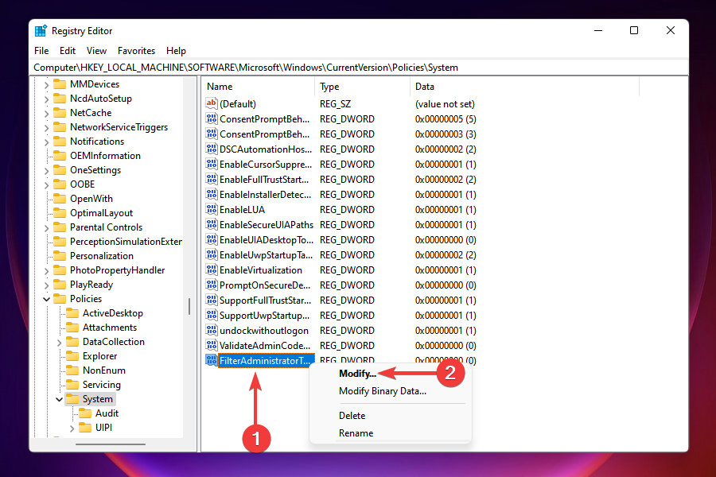Click the folder icon of Notifications key
The image size is (716, 477).
point(60,141)
